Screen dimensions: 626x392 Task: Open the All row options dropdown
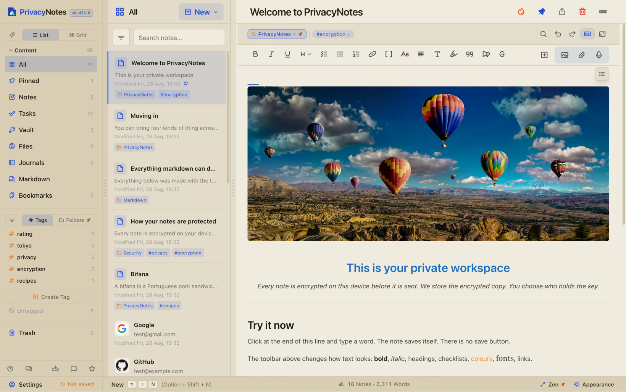pyautogui.click(x=90, y=64)
